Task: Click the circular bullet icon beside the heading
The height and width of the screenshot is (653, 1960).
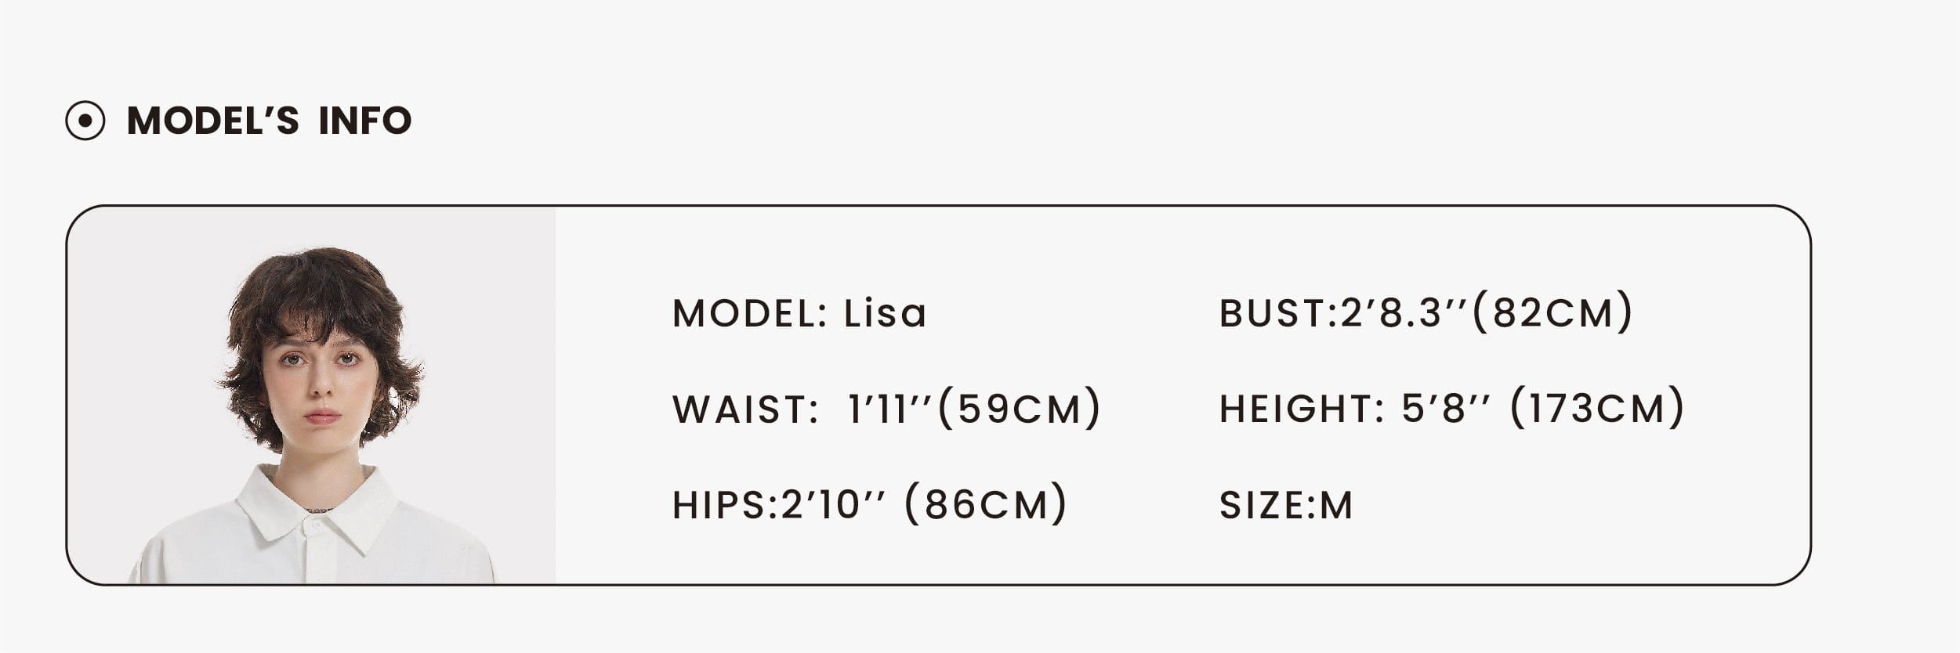Action: click(85, 121)
